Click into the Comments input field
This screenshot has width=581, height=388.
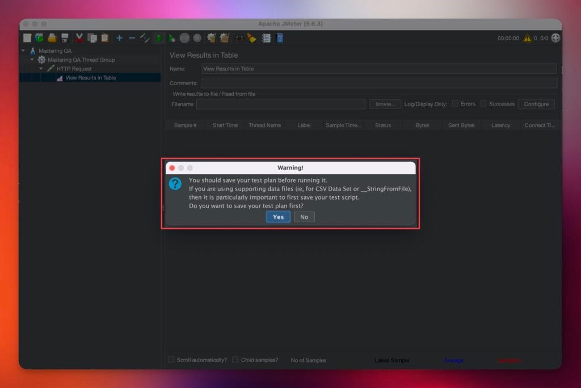[x=378, y=83]
